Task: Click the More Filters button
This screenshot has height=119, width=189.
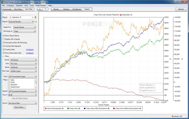Action: (x=19, y=107)
